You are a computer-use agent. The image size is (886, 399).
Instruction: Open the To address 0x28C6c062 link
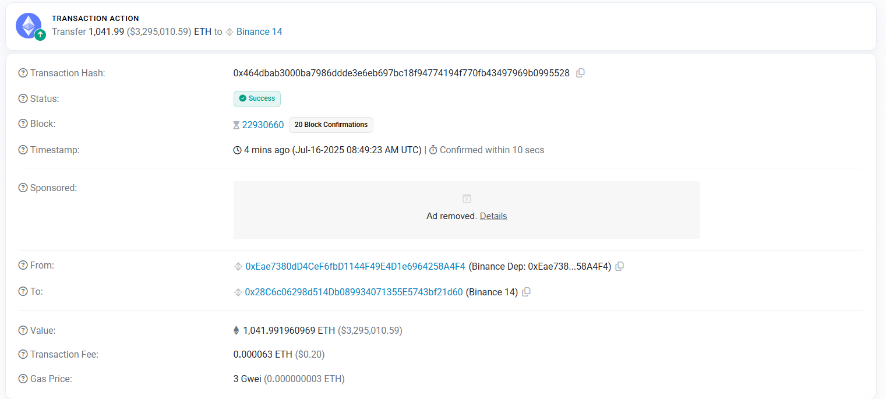(354, 292)
